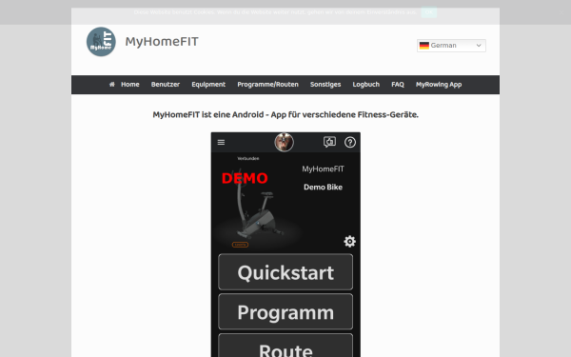Open the Programme/Routen menu
This screenshot has width=571, height=357.
[x=267, y=85]
